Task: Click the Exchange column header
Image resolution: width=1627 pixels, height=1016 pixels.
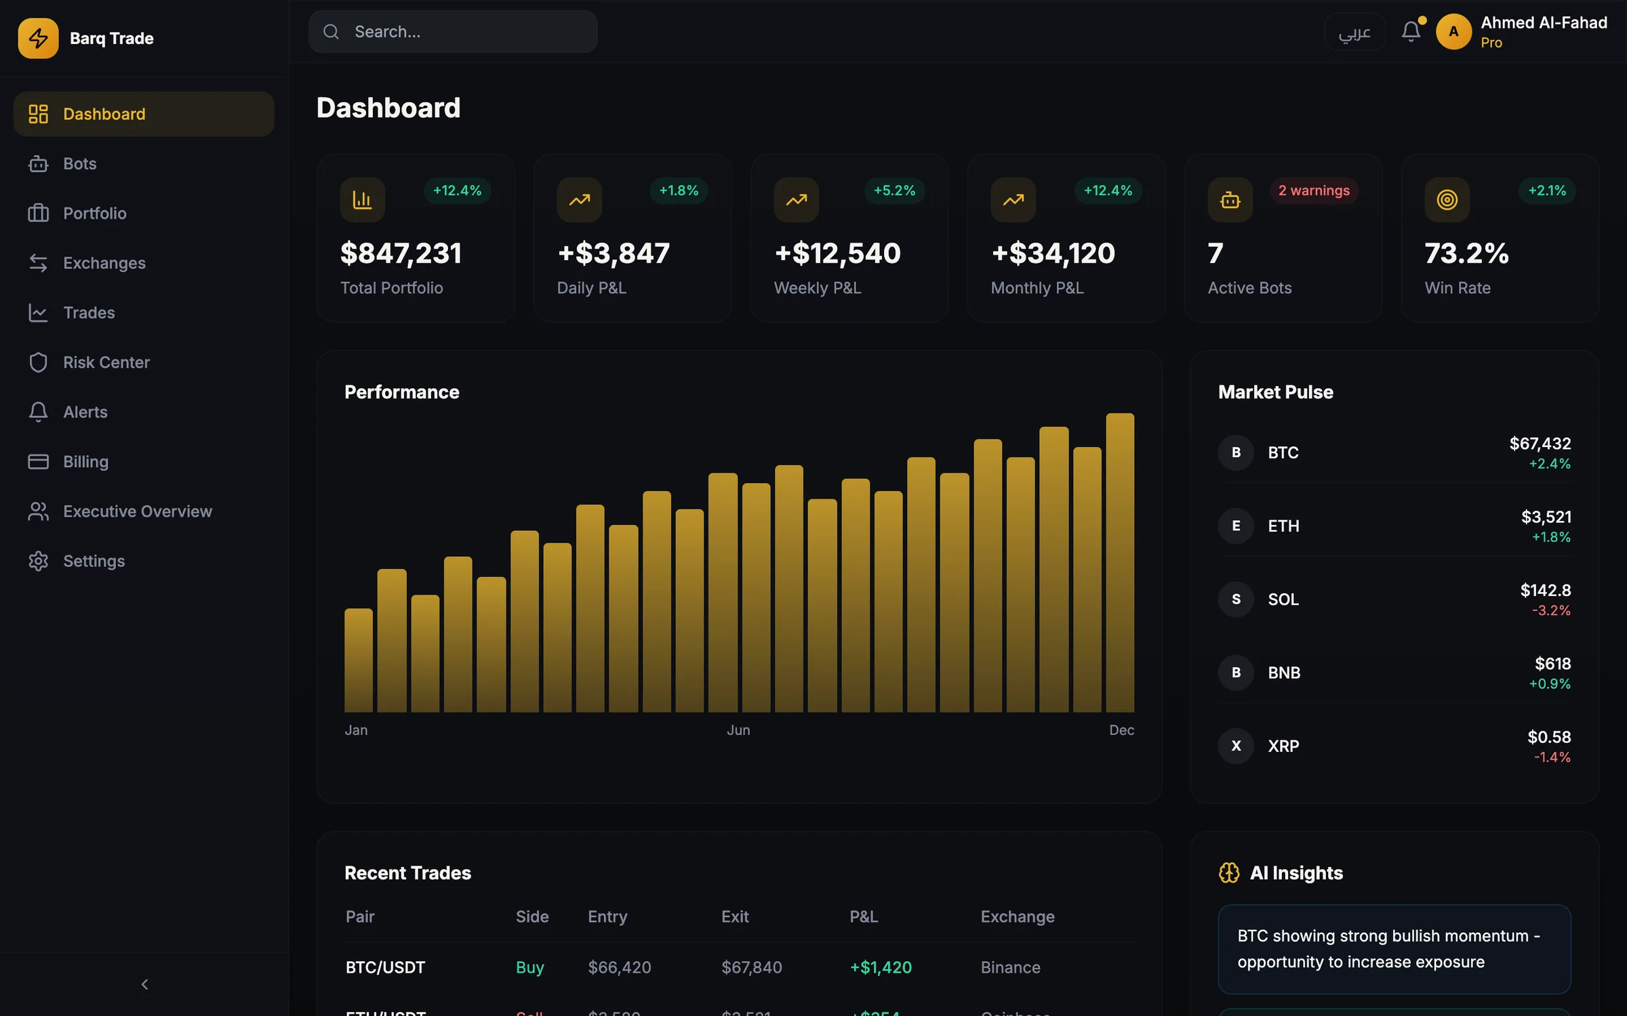Action: (x=1018, y=916)
